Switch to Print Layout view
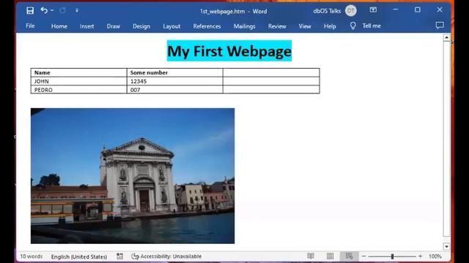 click(330, 256)
